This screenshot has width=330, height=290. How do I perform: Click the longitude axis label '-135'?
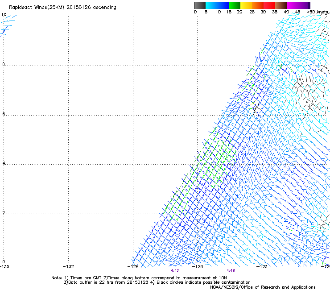coord(4,267)
